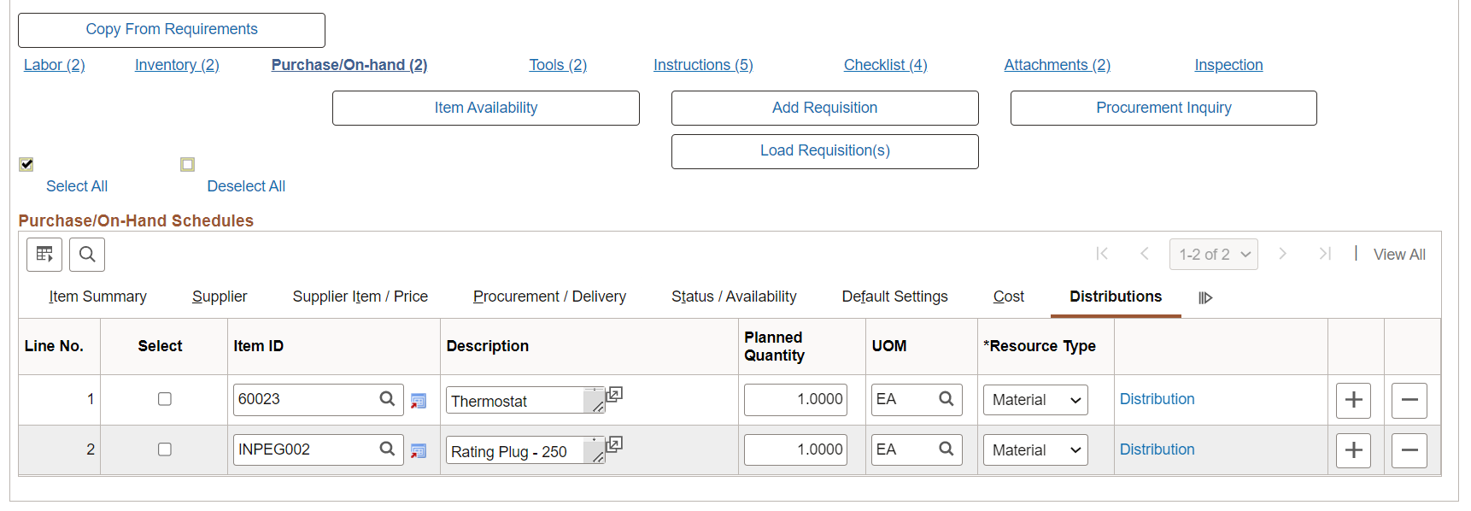Switch to the Supplier tab
This screenshot has height=511, width=1471.
click(220, 297)
